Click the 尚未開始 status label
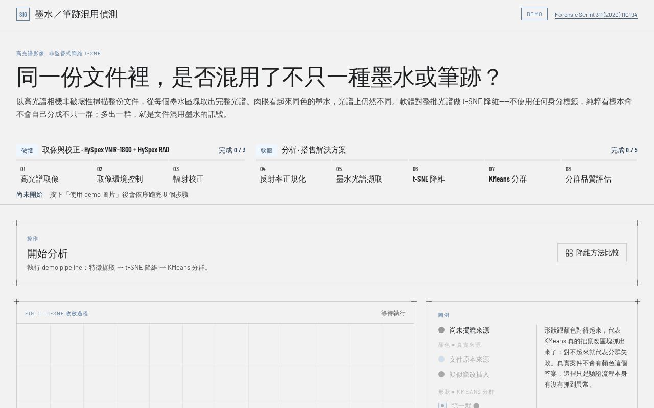The height and width of the screenshot is (408, 654). click(x=30, y=194)
